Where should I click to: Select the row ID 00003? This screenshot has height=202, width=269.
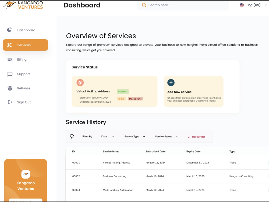click(76, 190)
